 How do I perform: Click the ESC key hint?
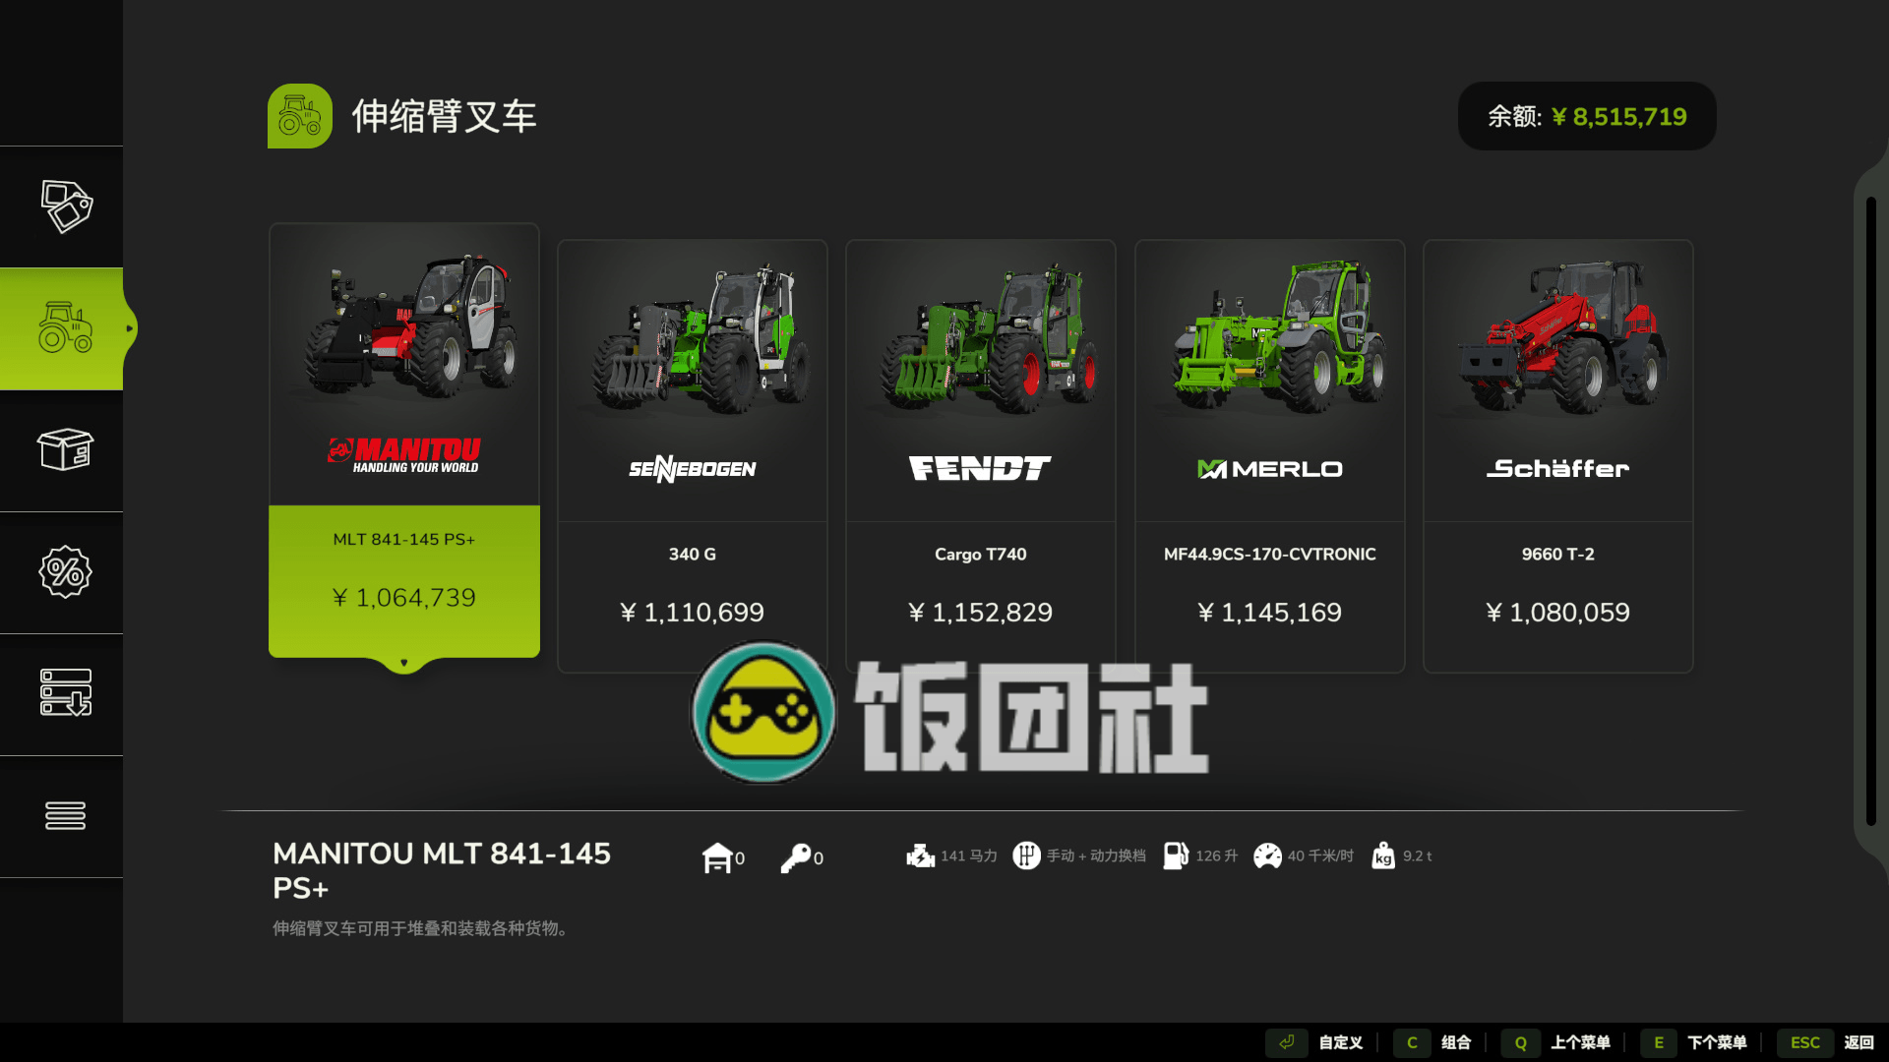1804,1042
